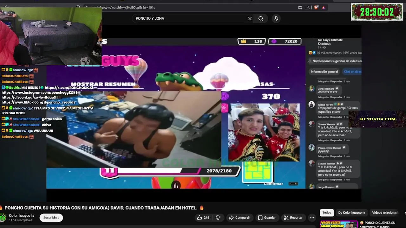Click the pause icon on the video player
This screenshot has width=406, height=228.
click(176, 186)
